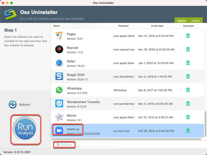Click the trash icon for iMovie
Viewport: 207px width, 155px height.
[188, 117]
